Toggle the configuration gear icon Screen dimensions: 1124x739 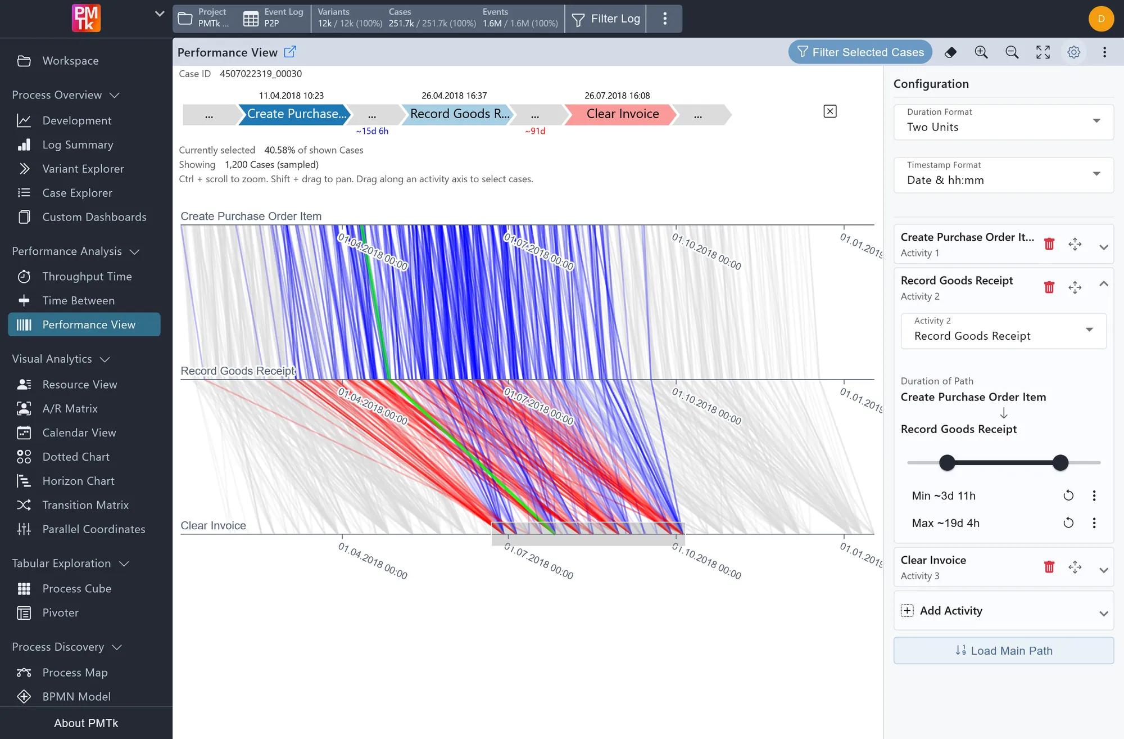tap(1074, 52)
